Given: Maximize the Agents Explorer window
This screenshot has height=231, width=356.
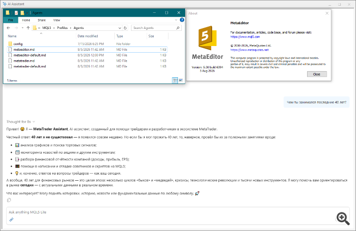Looking at the screenshot, I should (167, 13).
